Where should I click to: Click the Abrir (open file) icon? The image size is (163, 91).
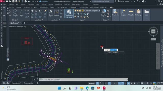10,1
